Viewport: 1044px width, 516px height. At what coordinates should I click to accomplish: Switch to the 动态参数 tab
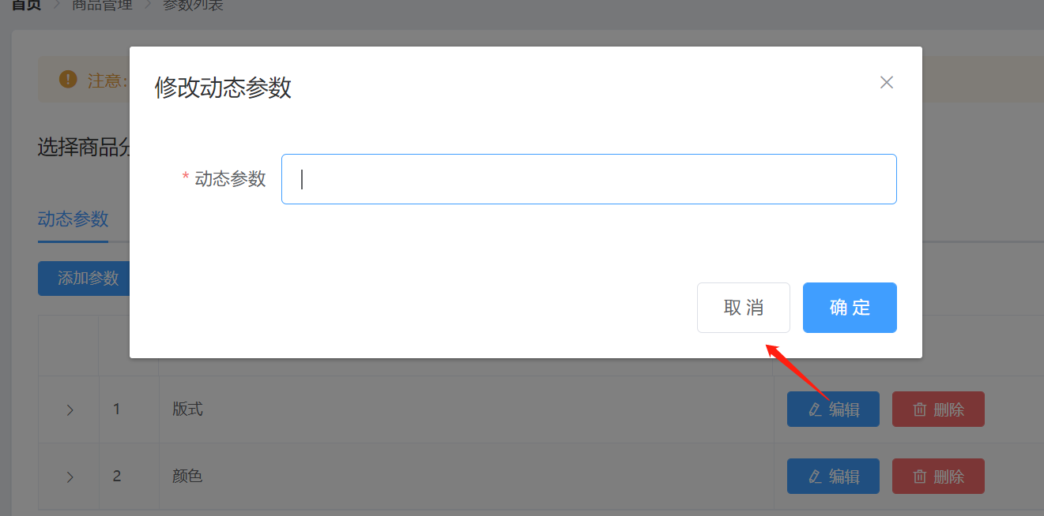pos(73,219)
